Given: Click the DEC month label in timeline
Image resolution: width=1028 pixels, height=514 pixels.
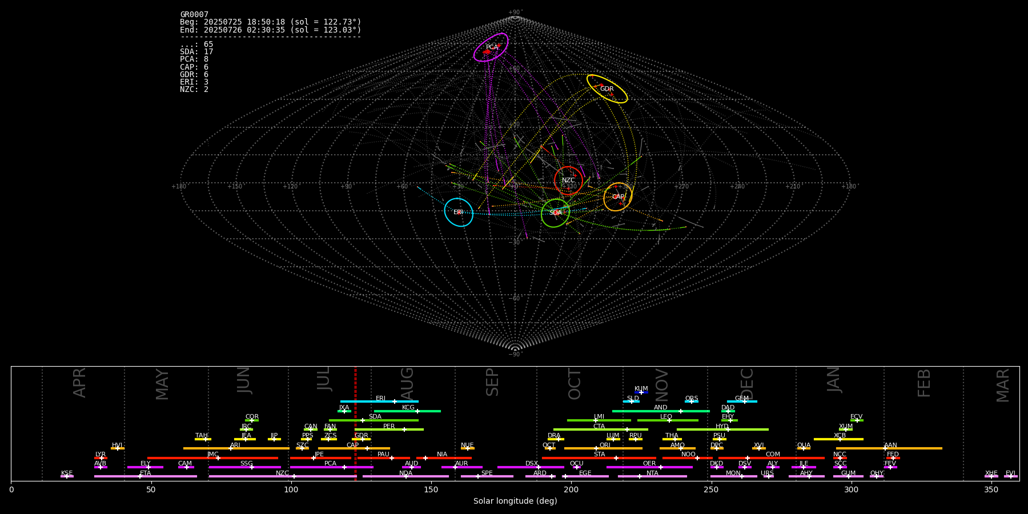Looking at the screenshot, I should pyautogui.click(x=747, y=384).
